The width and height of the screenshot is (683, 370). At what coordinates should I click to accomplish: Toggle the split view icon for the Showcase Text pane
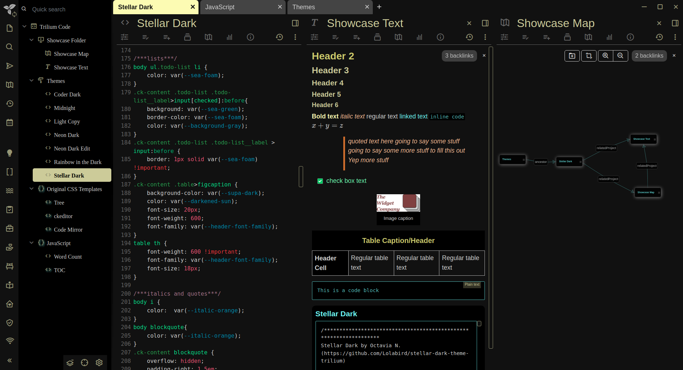pos(485,23)
